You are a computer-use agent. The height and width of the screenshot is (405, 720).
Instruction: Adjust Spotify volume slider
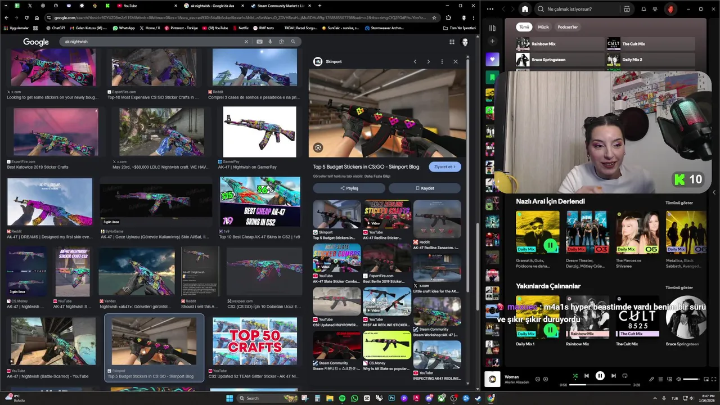(x=691, y=379)
